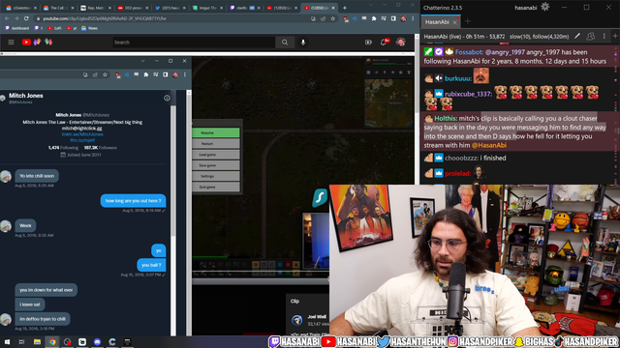Click Quit game in the game menu
Viewport: 620px width, 348px height.
[x=216, y=187]
